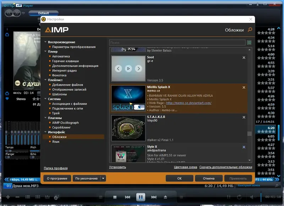Click the Установить link
Viewport: 284px width, 206px height.
click(x=118, y=167)
